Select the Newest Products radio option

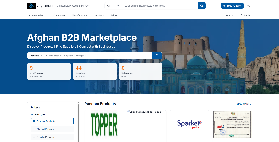(34, 129)
